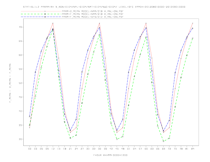Click the x-axis forecast hour label 54
This screenshot has width=210, height=162.
tap(134, 149)
